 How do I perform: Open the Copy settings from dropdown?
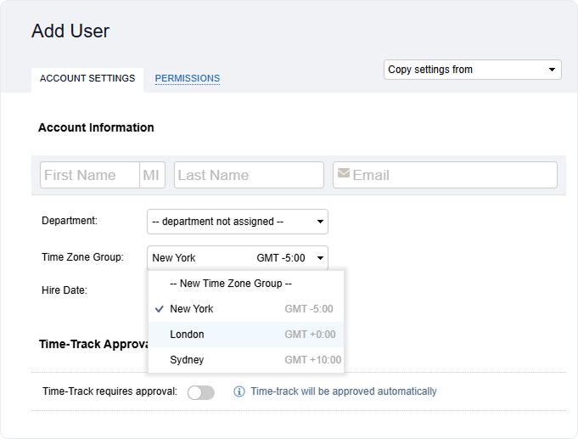tap(473, 70)
